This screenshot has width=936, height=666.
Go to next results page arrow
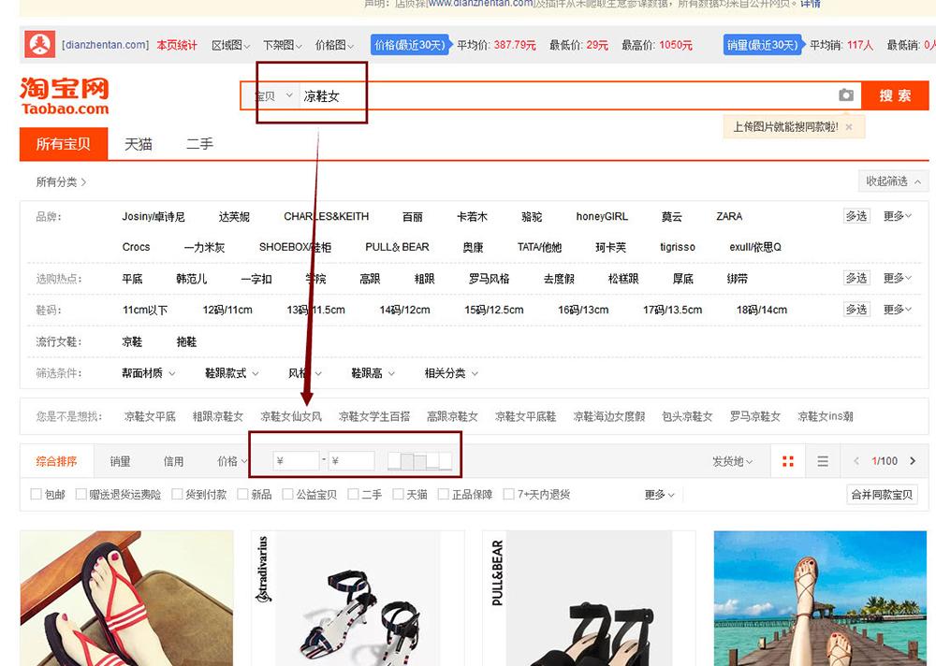click(x=913, y=461)
